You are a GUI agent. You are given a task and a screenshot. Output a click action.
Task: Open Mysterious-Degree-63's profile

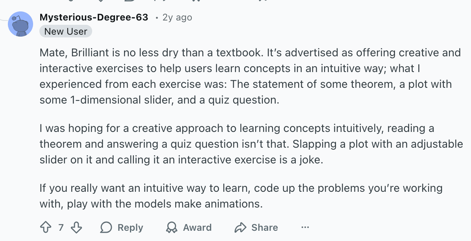[94, 17]
